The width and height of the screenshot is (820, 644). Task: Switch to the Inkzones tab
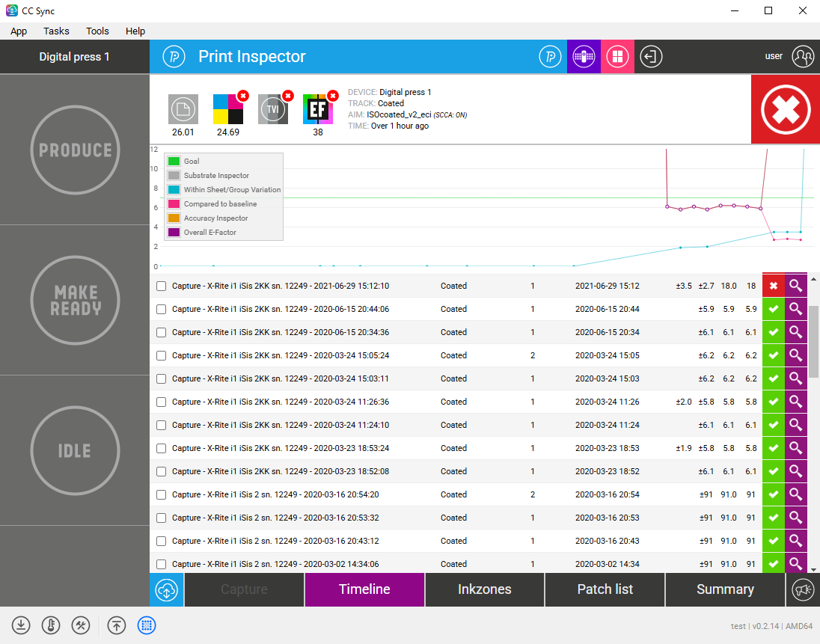485,589
